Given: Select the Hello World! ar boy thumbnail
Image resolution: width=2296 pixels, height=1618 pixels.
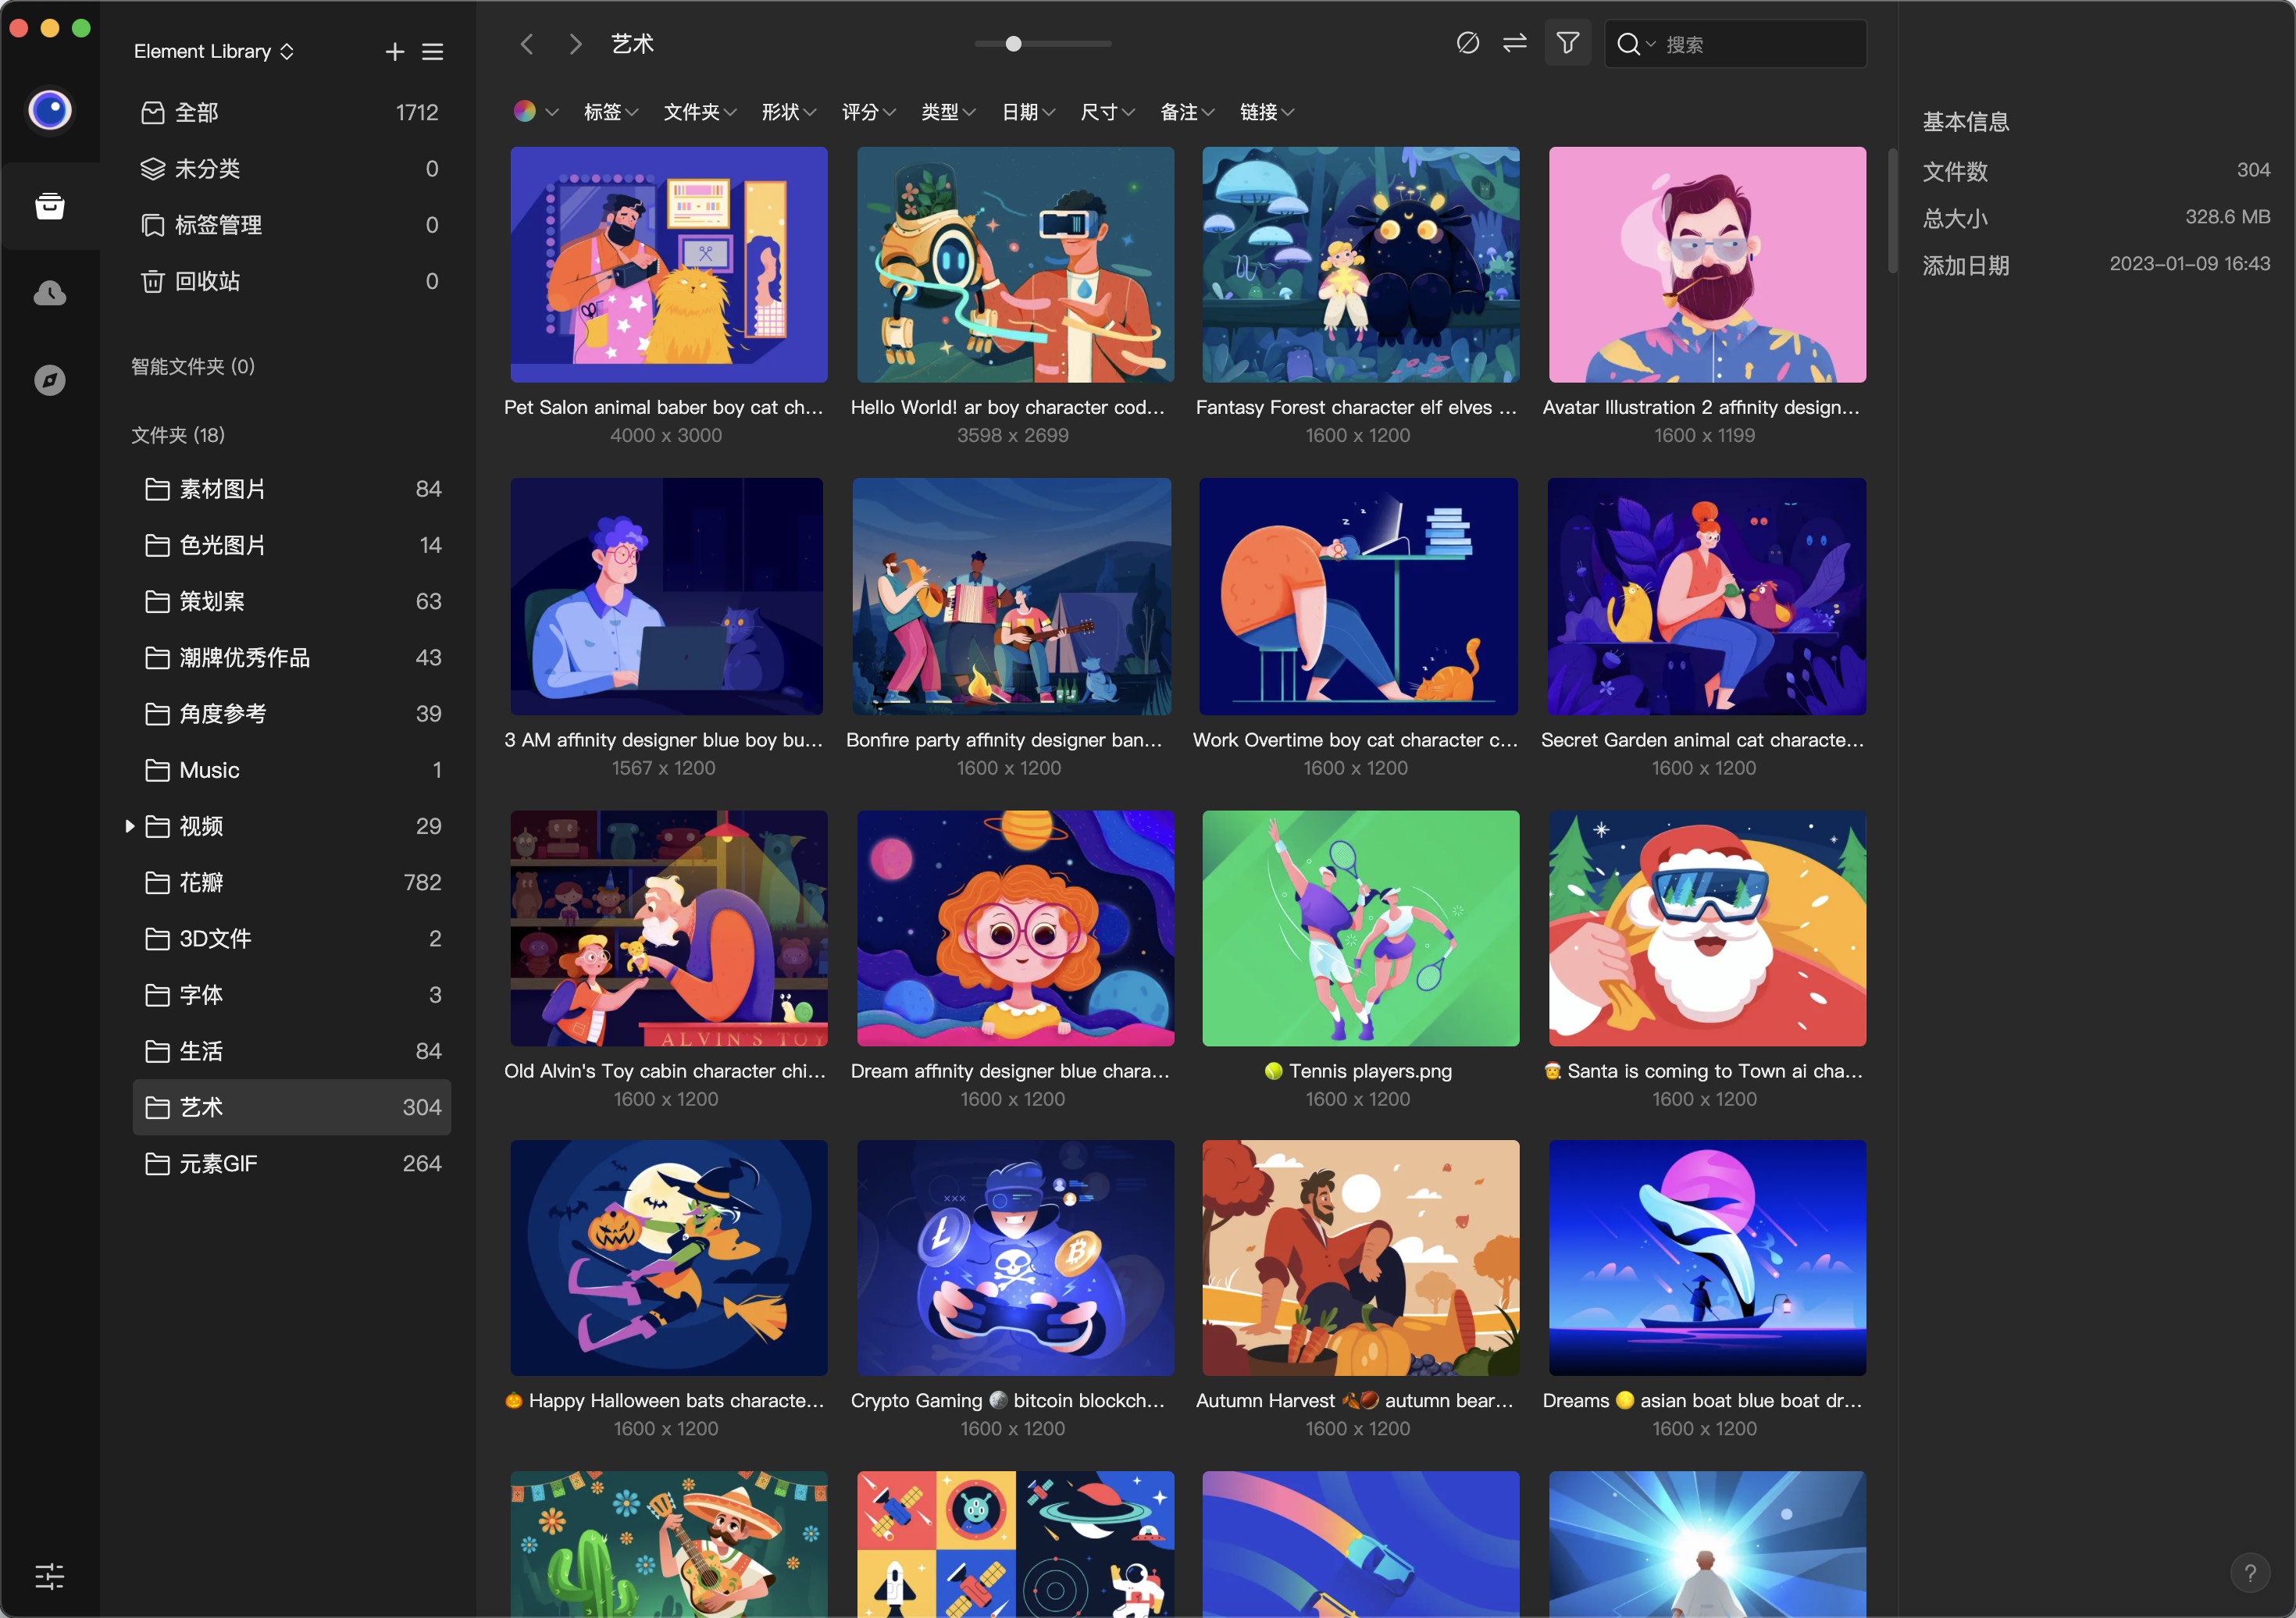Looking at the screenshot, I should 1015,264.
